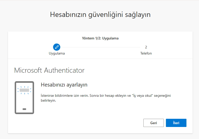This screenshot has height=139, width=199.
Task: Click the Telefon step label
Action: pyautogui.click(x=146, y=53)
